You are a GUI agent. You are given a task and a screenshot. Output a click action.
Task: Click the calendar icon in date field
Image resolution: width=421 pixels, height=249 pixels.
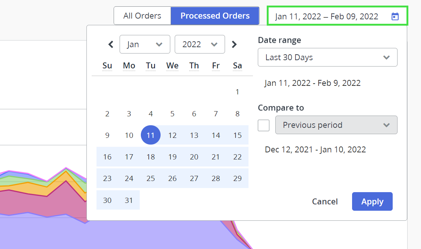click(395, 16)
